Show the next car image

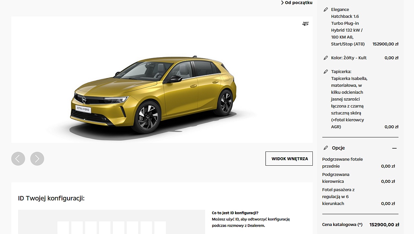37,159
